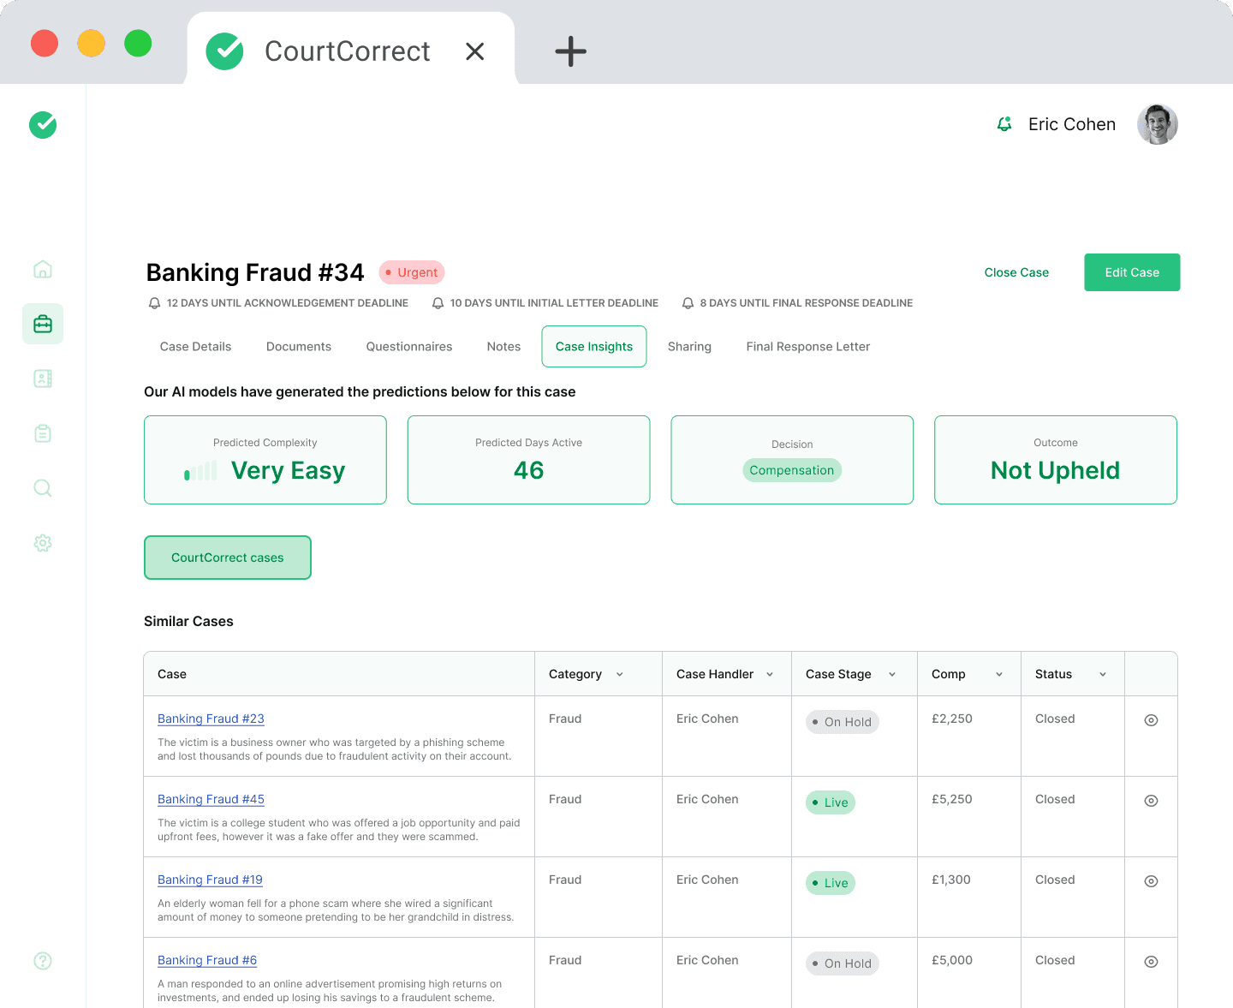Click the bell beside final response deadline

[x=688, y=303]
